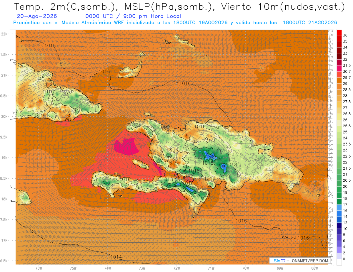Select the init time "1800UTC_19AGO2026"
Viewport: 353px width, 272px height.
200,23
